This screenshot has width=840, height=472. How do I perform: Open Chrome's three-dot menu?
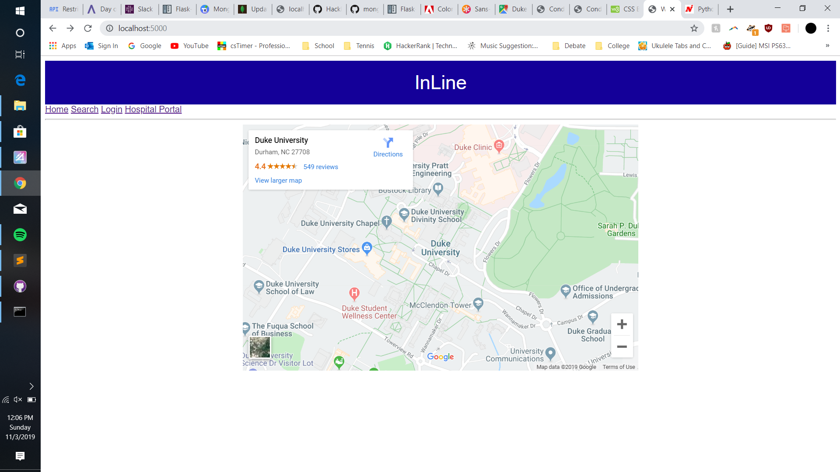coord(828,28)
